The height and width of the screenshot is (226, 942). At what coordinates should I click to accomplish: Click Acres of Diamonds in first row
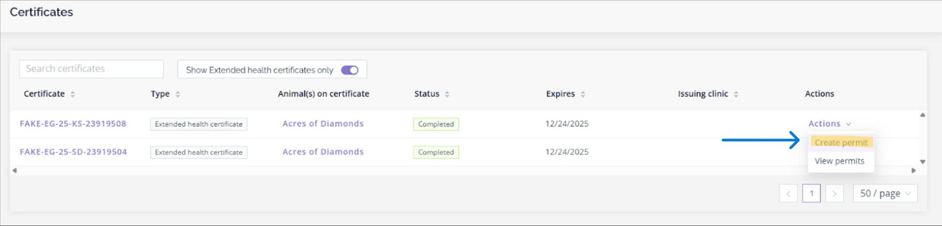pos(323,124)
